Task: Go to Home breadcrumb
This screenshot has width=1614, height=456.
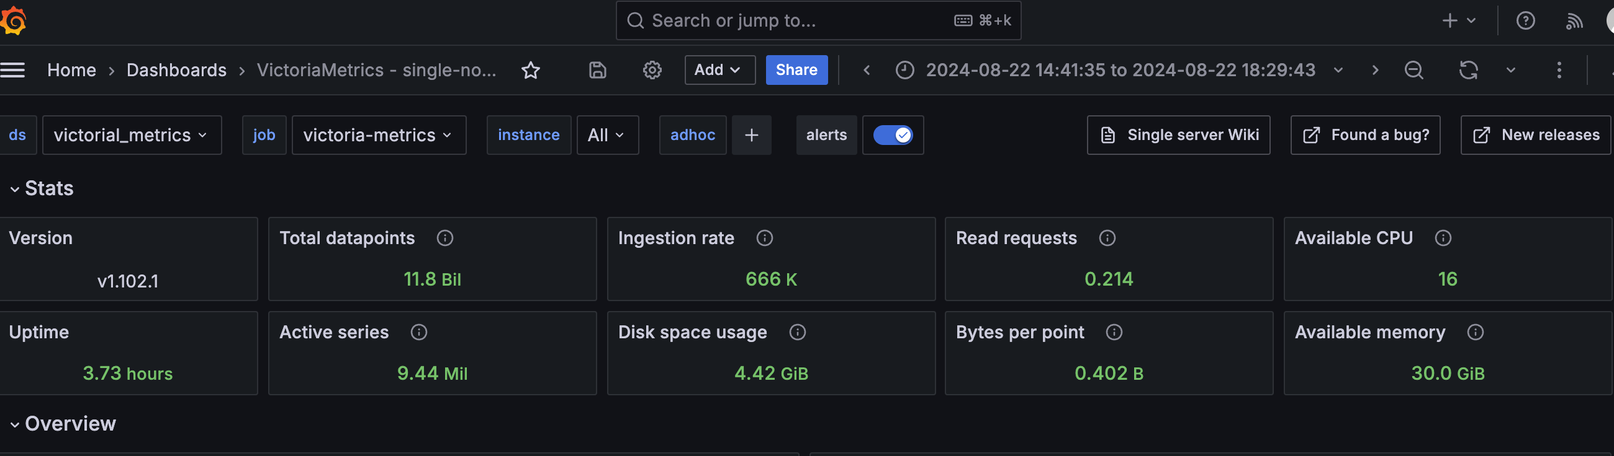Action: [71, 70]
